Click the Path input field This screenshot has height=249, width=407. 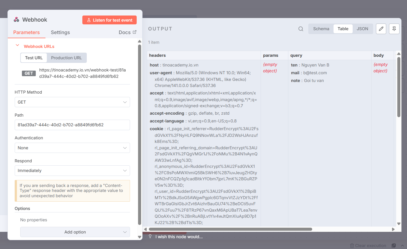72,125
